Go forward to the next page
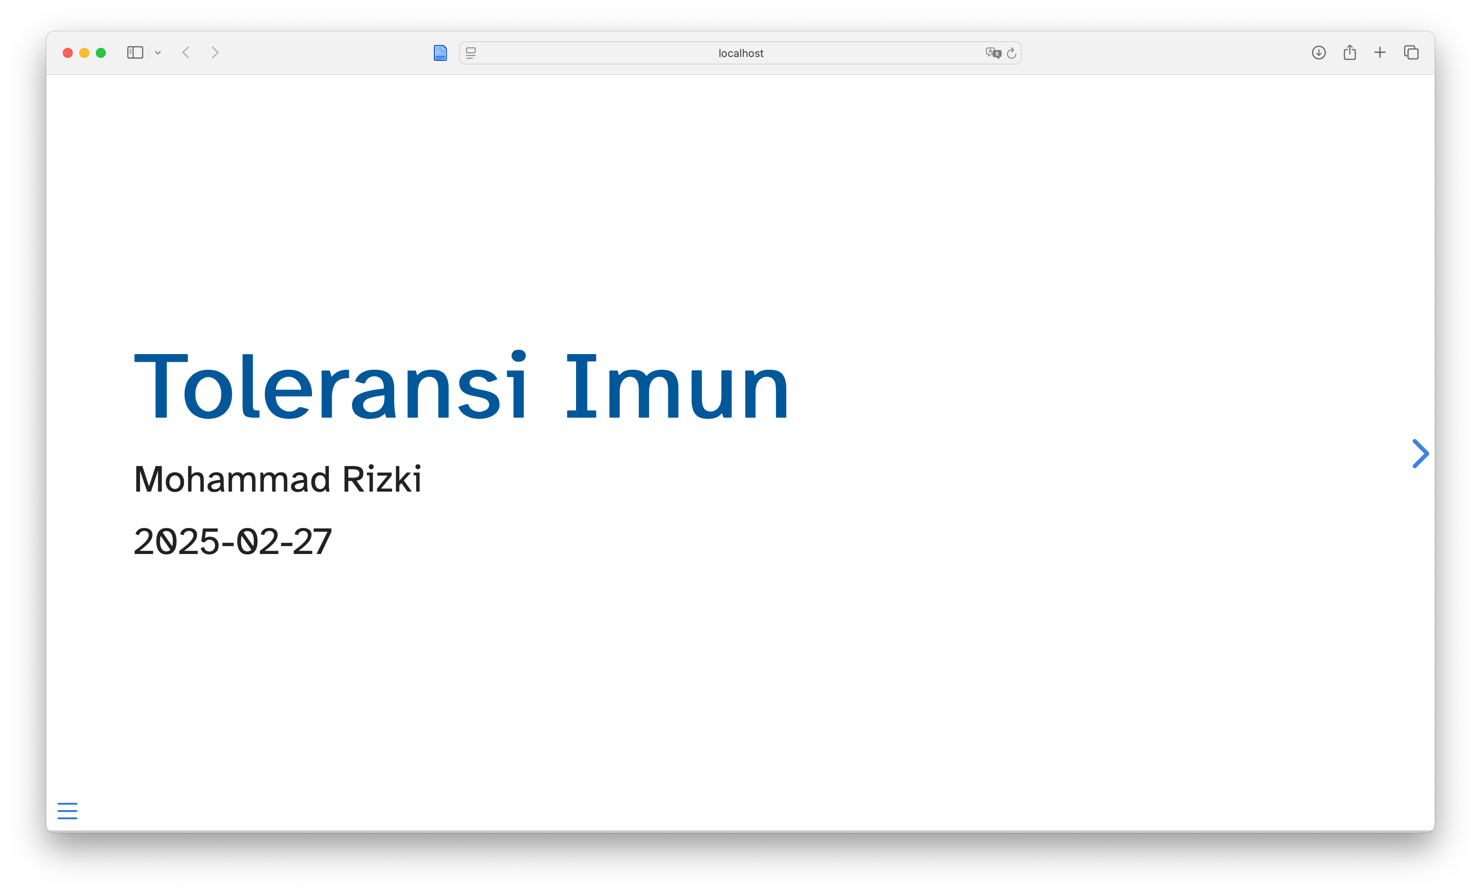The width and height of the screenshot is (1481, 894). (x=215, y=53)
